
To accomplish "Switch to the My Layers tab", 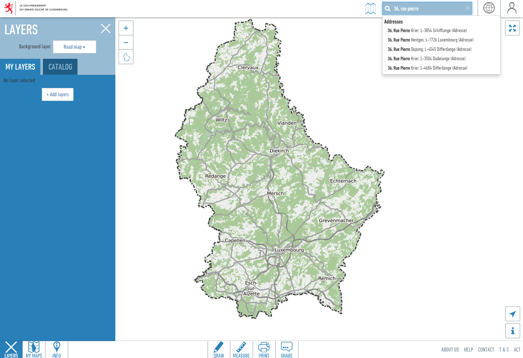I will tap(21, 67).
